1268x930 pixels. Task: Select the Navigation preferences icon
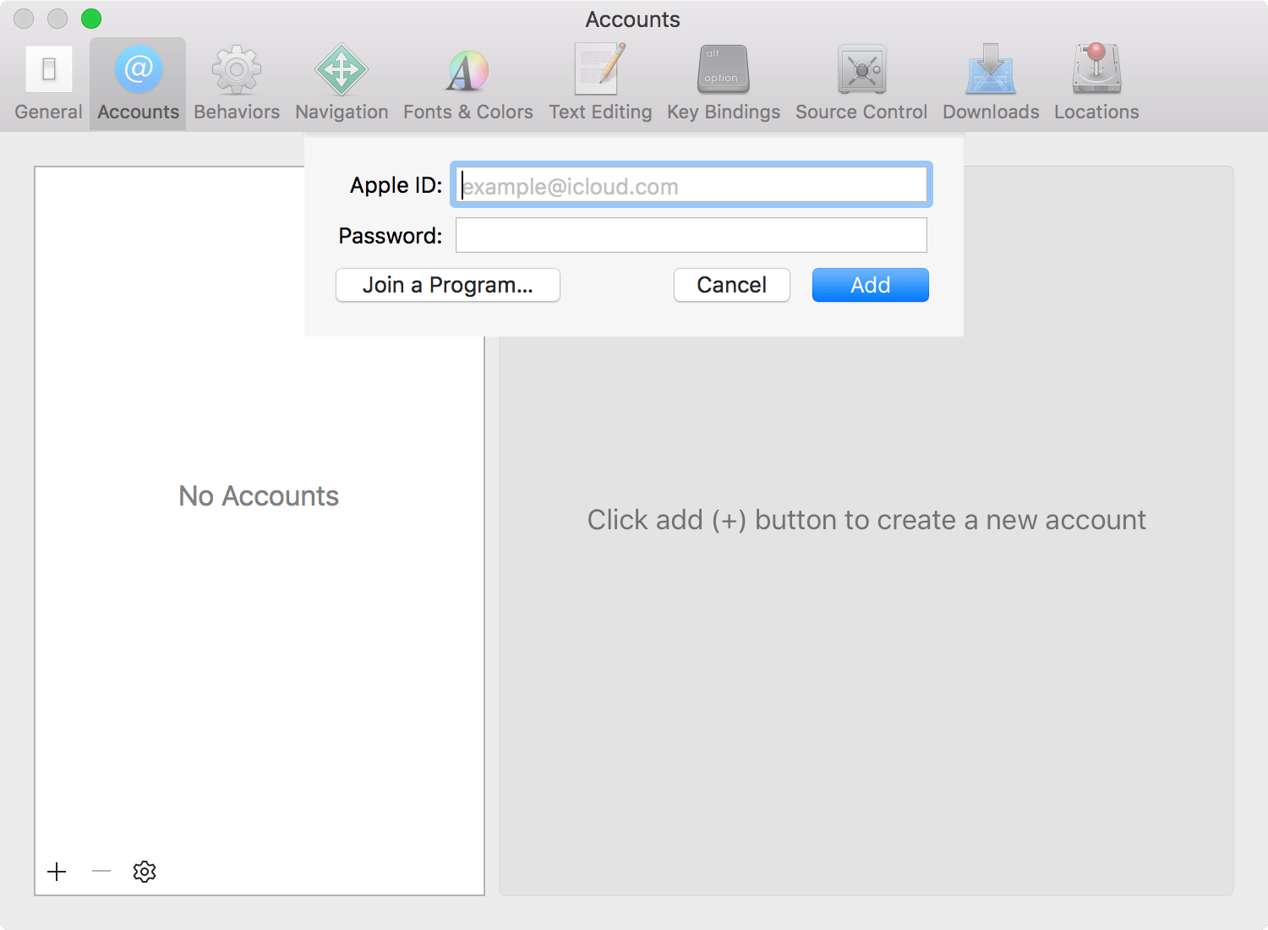click(x=341, y=80)
